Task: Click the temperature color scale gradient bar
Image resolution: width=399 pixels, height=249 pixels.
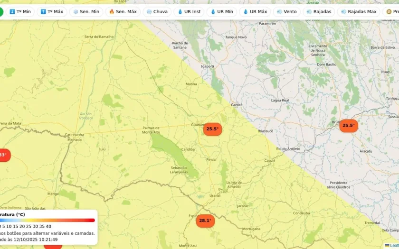Action: pyautogui.click(x=47, y=220)
